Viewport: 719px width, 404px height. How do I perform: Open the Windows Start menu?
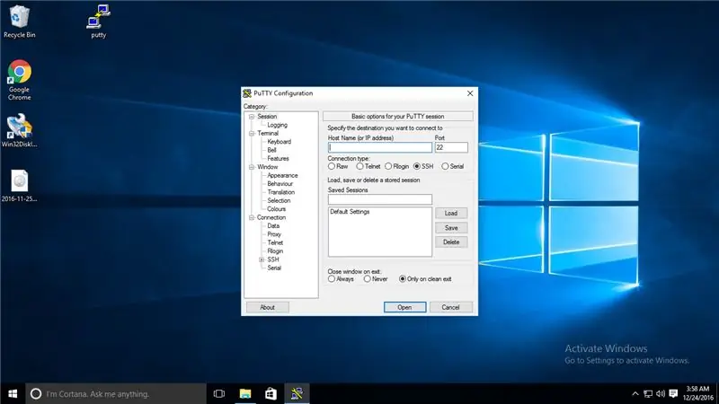(13, 393)
